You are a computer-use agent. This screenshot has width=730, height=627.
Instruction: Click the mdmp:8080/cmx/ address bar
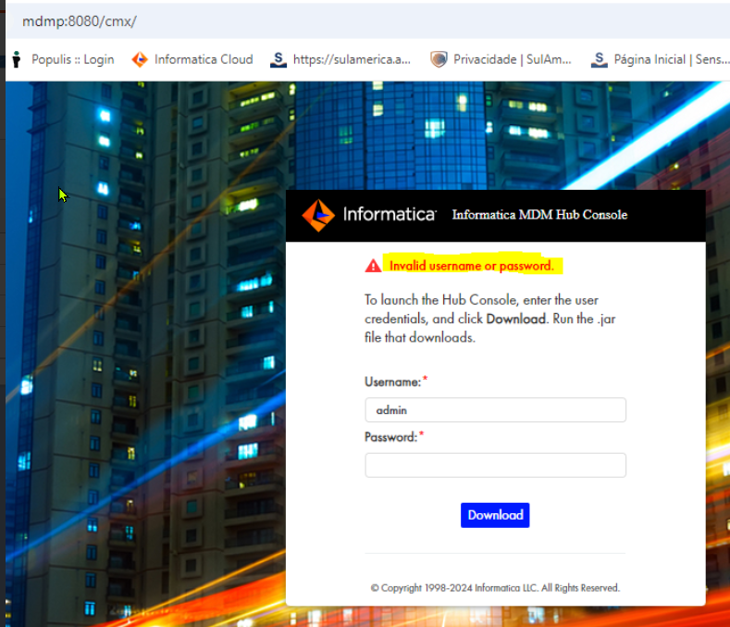pyautogui.click(x=80, y=21)
